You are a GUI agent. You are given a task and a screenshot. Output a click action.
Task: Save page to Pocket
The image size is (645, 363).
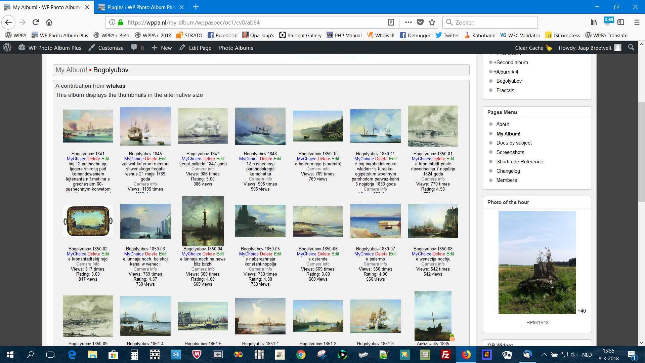pos(420,23)
